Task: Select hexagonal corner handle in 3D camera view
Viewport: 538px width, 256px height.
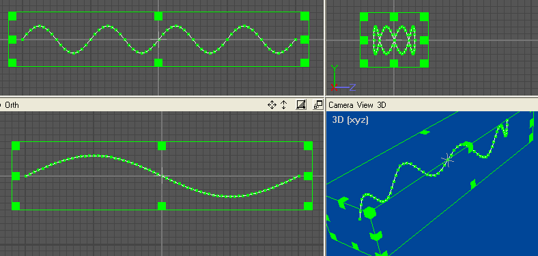Action: point(369,213)
